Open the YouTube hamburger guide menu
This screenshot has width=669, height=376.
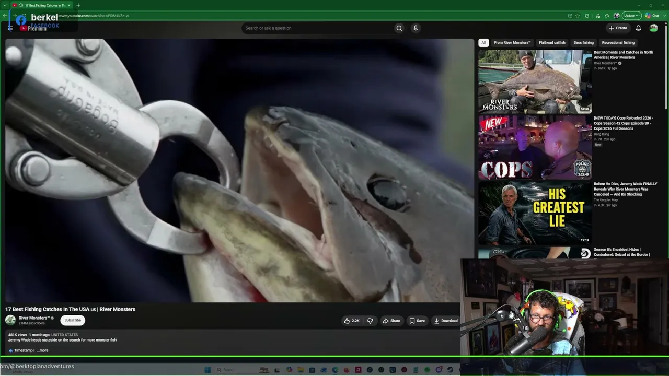coord(10,28)
